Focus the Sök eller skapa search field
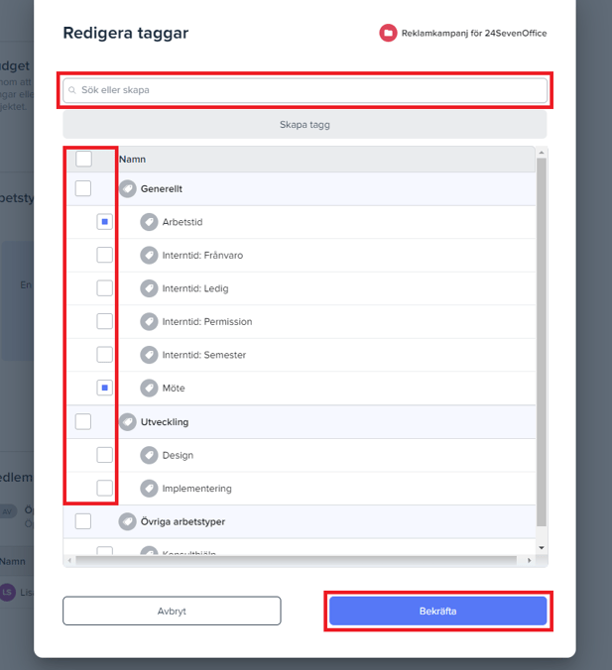Image resolution: width=612 pixels, height=670 pixels. [306, 90]
